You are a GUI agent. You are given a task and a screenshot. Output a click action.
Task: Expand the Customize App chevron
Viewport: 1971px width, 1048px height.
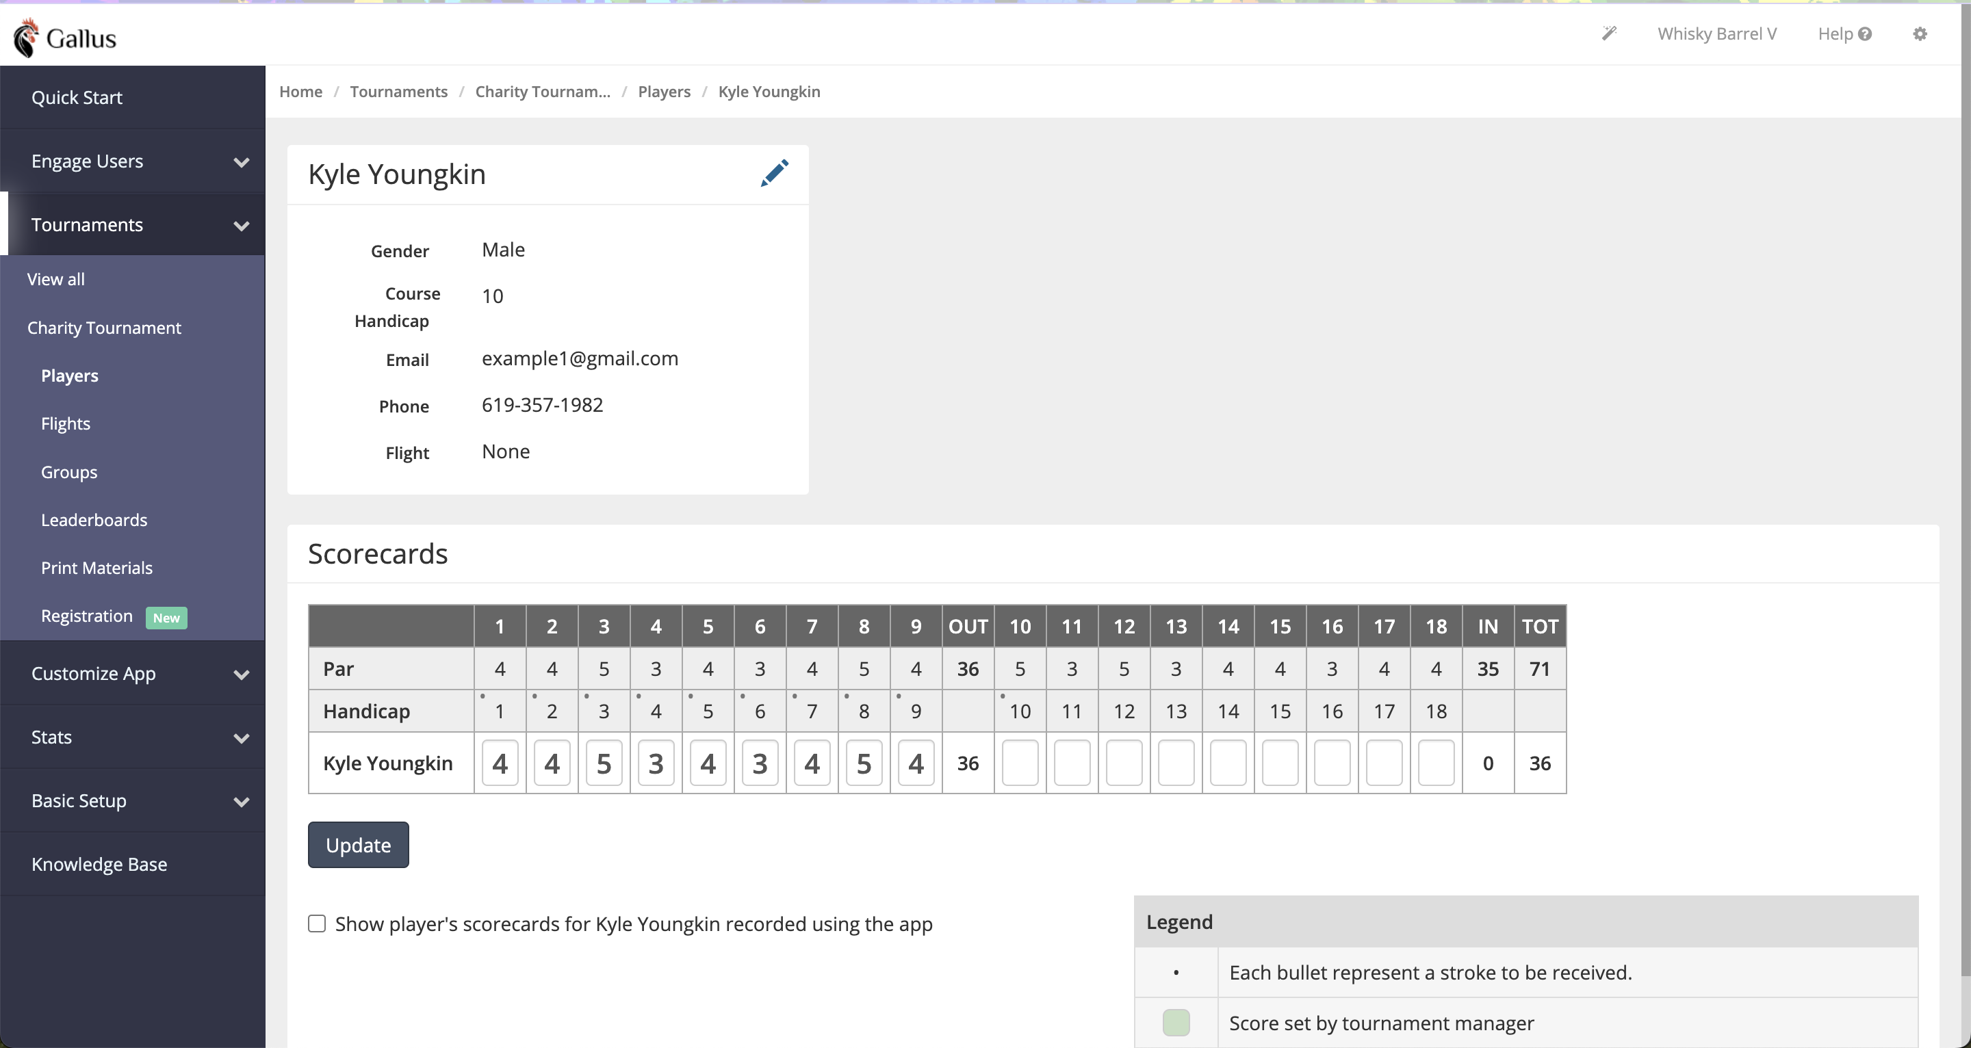242,674
